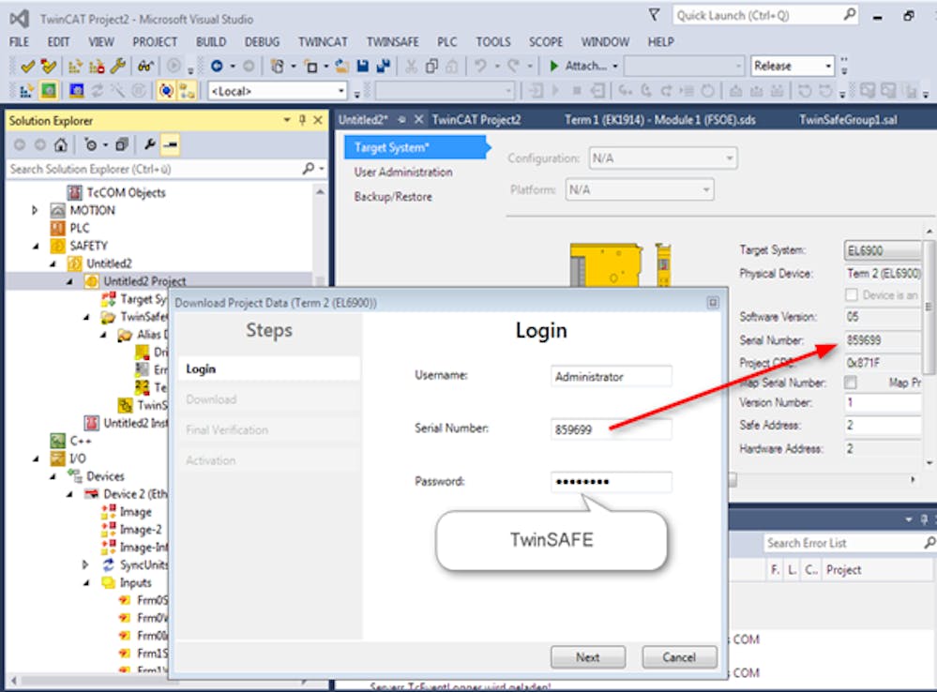Expand the SyncUnits tree node
Image resolution: width=937 pixels, height=692 pixels.
(x=86, y=564)
